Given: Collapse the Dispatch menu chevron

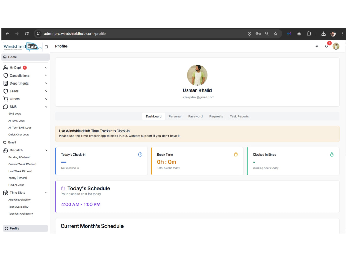Looking at the screenshot, I should [46, 150].
